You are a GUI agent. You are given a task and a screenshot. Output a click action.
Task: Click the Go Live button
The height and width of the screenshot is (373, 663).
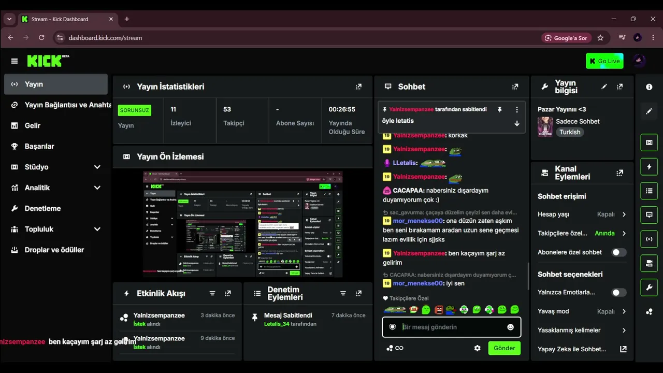pos(604,61)
